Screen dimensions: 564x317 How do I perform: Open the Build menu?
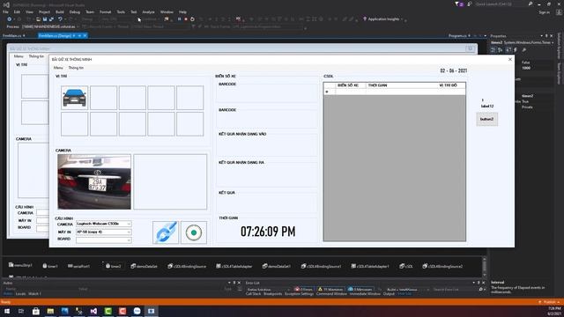pyautogui.click(x=60, y=11)
